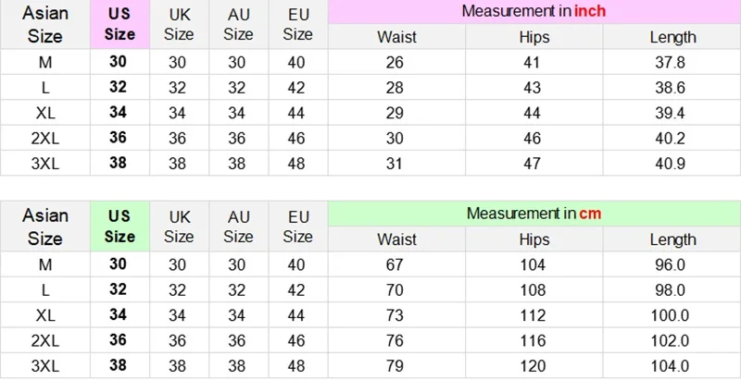Click the Asian Size header in inch table

point(44,24)
